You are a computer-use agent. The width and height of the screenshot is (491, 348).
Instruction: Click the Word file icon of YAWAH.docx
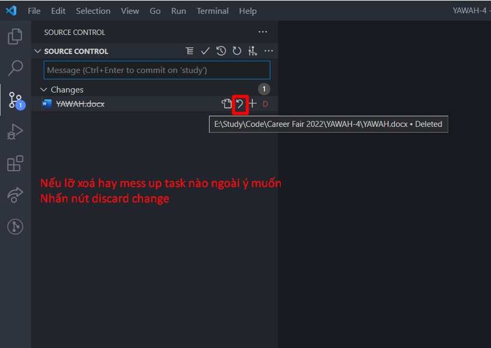pos(47,104)
